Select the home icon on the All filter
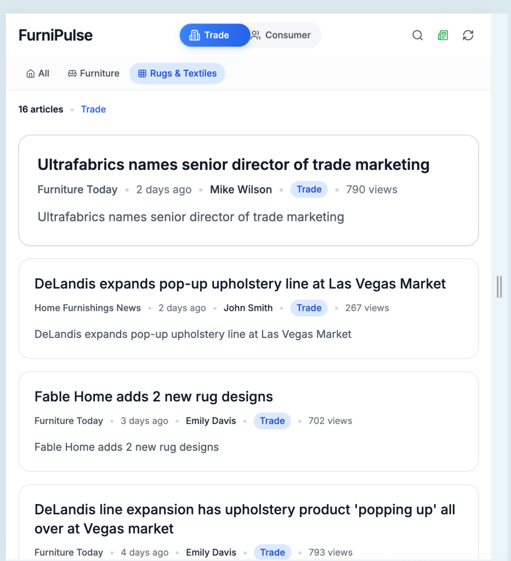Screen dimensions: 511x561 click(x=30, y=73)
